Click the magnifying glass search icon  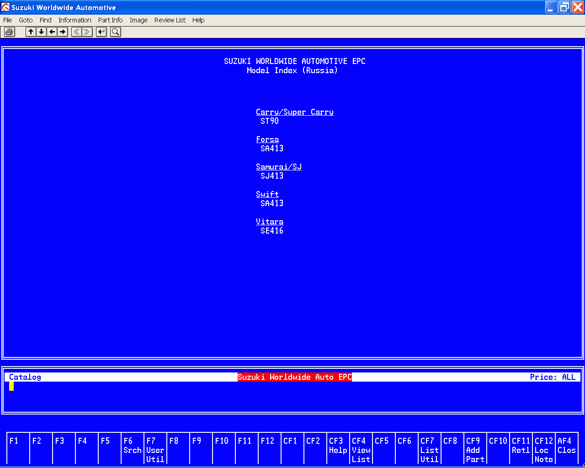coord(116,32)
